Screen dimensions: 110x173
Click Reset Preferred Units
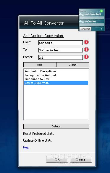(x=38, y=134)
